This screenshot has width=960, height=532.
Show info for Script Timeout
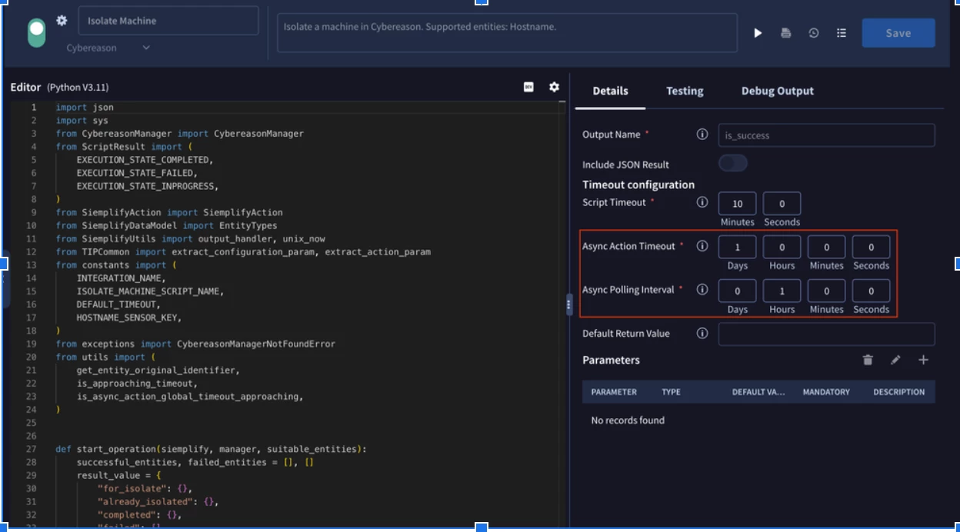pyautogui.click(x=702, y=202)
